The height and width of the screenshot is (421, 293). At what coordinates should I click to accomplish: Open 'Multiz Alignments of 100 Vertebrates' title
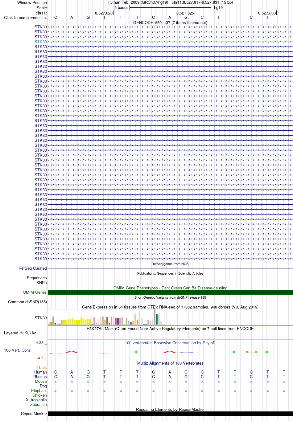pos(170,363)
